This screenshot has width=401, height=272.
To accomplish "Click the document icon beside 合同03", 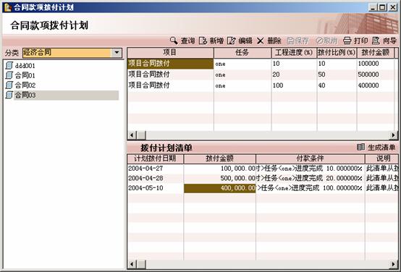I will 9,95.
